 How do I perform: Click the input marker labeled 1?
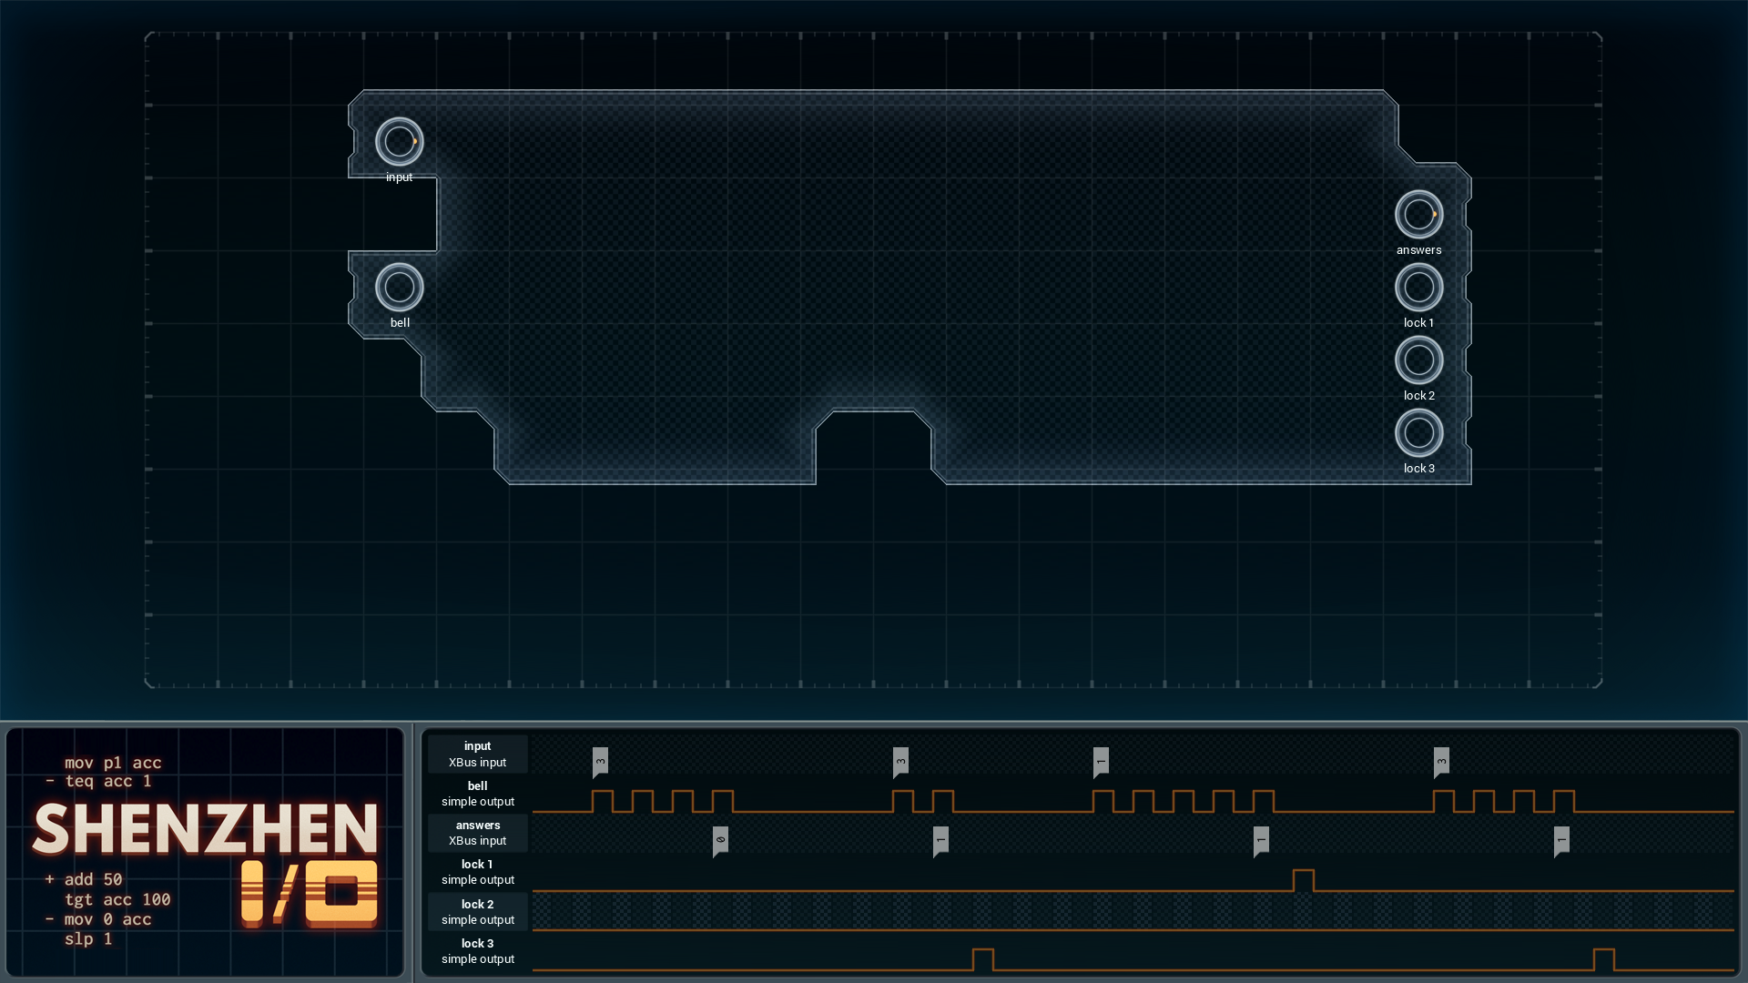1101,763
